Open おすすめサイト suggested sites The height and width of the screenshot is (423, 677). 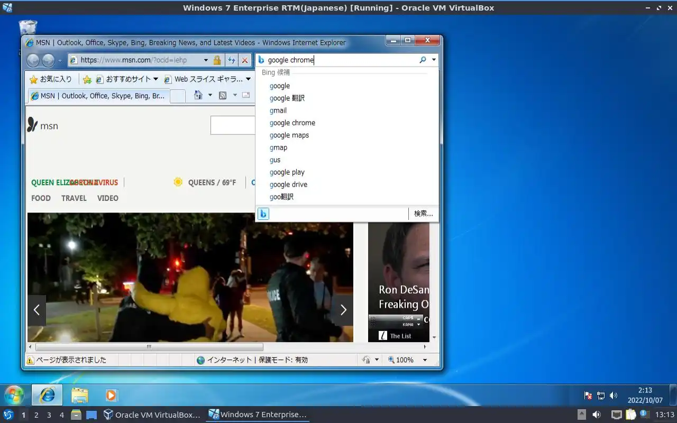(x=127, y=79)
